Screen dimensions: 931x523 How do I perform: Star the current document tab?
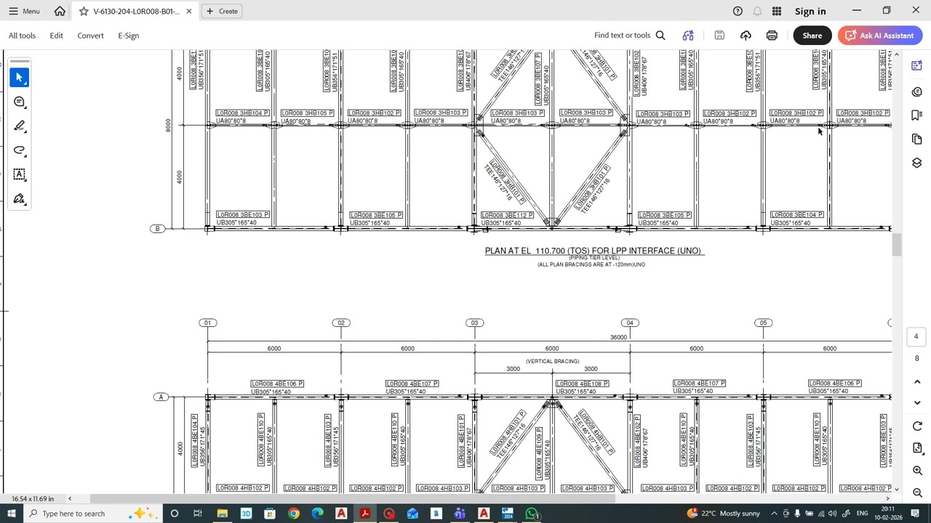(x=84, y=11)
